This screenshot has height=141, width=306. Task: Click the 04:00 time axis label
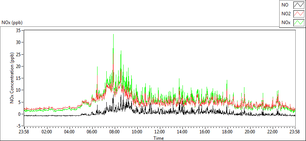pos(69,132)
